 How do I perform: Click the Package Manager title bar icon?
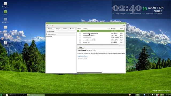47,23
